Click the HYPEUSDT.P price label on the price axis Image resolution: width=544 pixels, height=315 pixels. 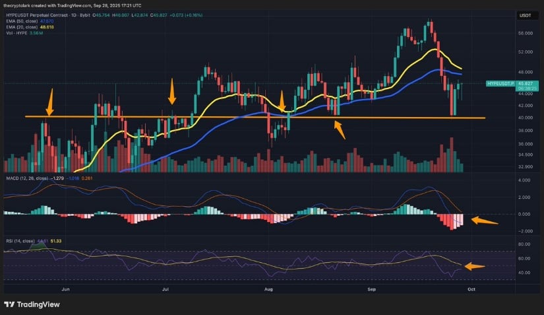click(x=500, y=84)
